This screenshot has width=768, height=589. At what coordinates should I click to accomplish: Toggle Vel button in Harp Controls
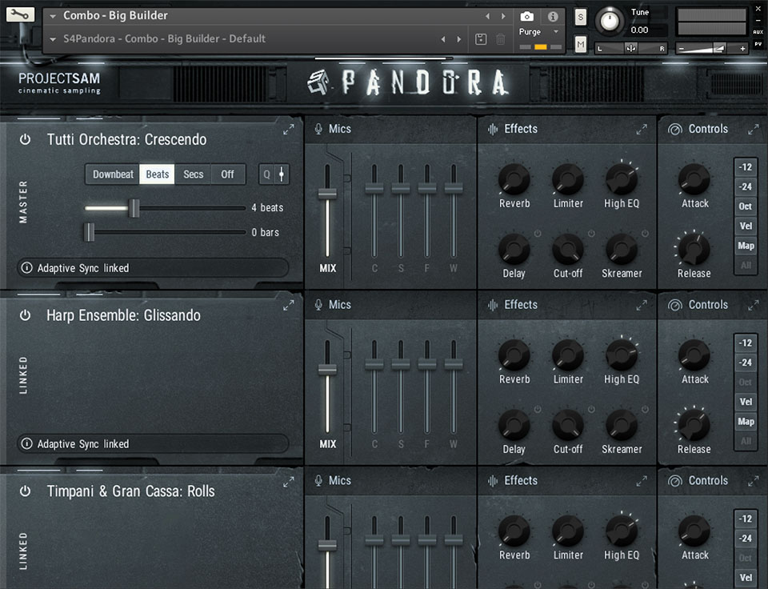[746, 402]
